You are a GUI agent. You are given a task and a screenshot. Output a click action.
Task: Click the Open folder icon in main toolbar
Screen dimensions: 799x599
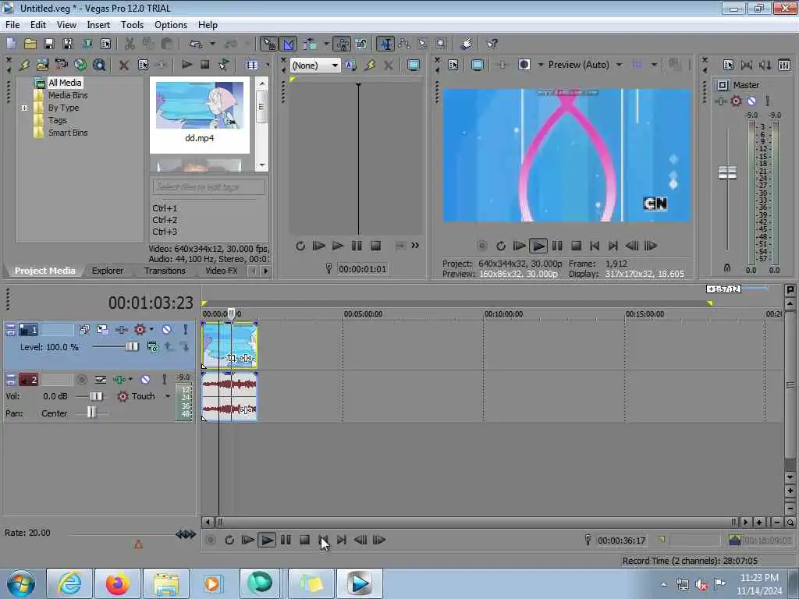pos(30,44)
